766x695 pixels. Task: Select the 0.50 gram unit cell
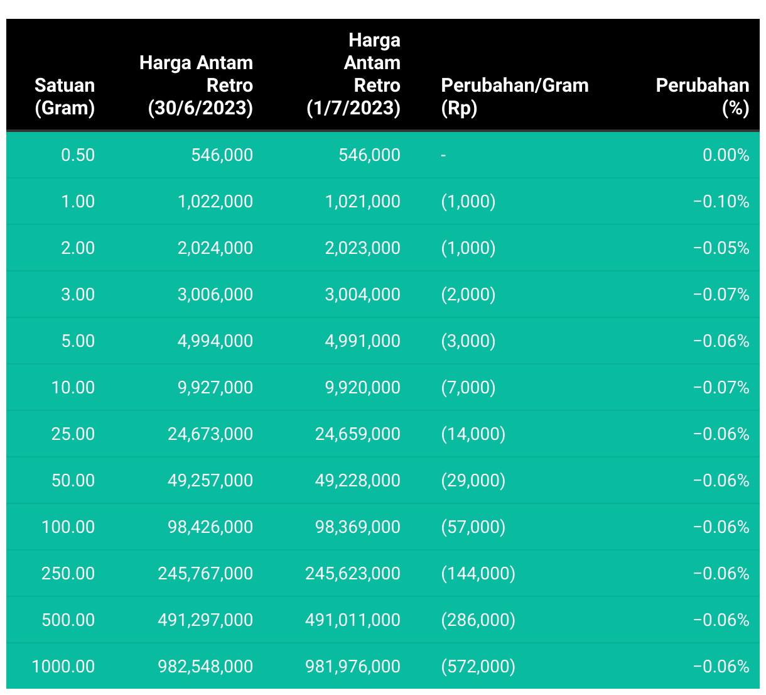pos(78,155)
